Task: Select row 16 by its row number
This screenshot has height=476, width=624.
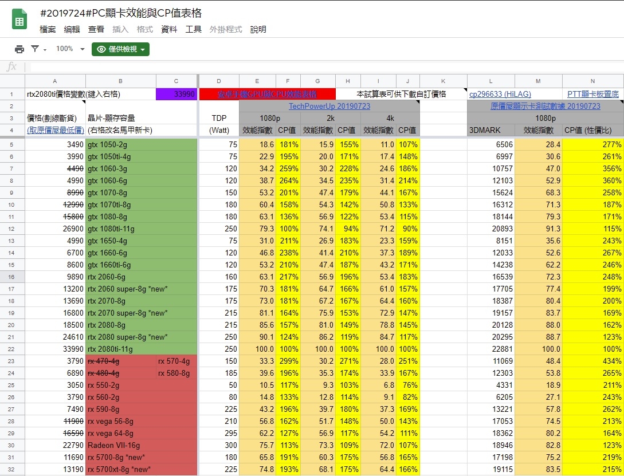Action: tap(11, 277)
